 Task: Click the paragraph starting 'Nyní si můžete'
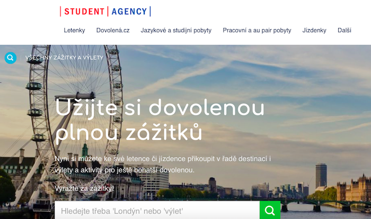click(163, 164)
